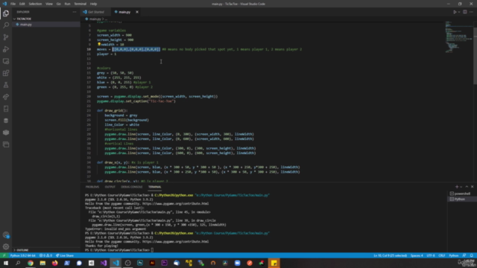
Task: Open the Run and Debug view
Action: 6,49
